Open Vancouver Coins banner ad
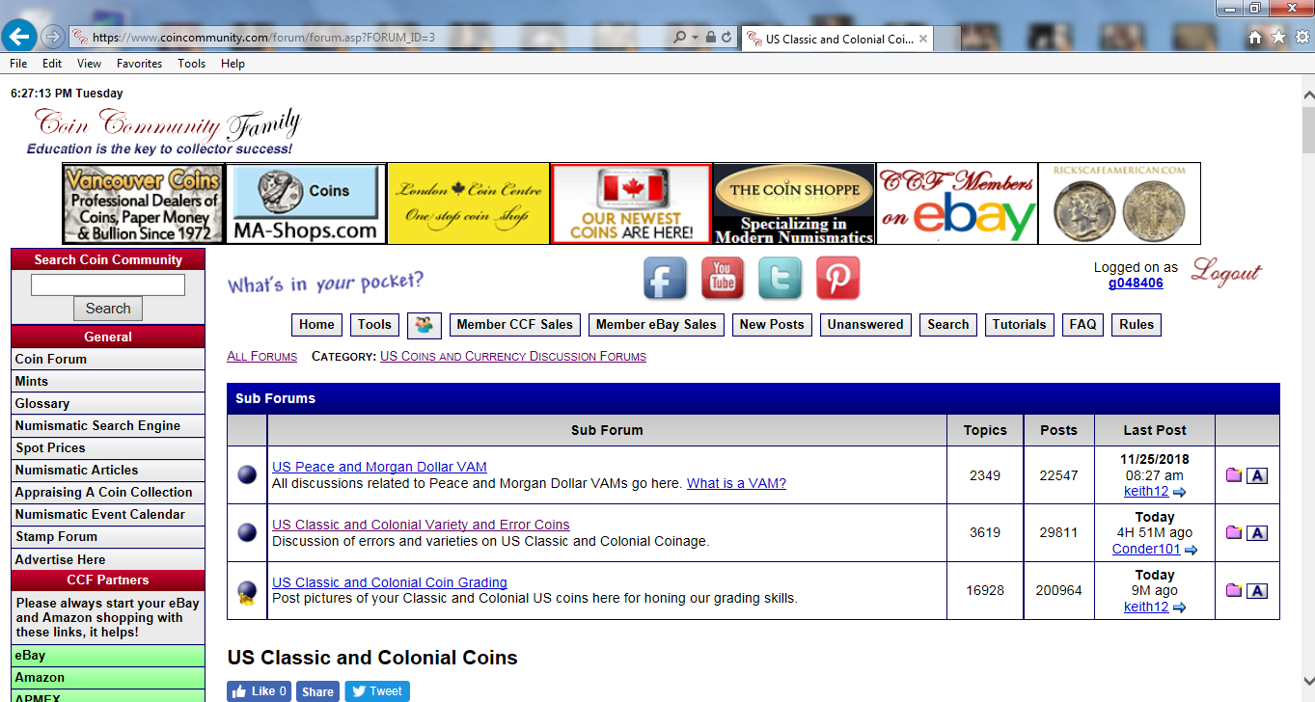The width and height of the screenshot is (1315, 702). pyautogui.click(x=143, y=203)
